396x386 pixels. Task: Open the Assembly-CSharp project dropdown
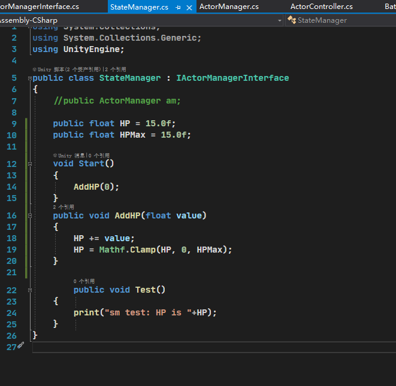[280, 20]
